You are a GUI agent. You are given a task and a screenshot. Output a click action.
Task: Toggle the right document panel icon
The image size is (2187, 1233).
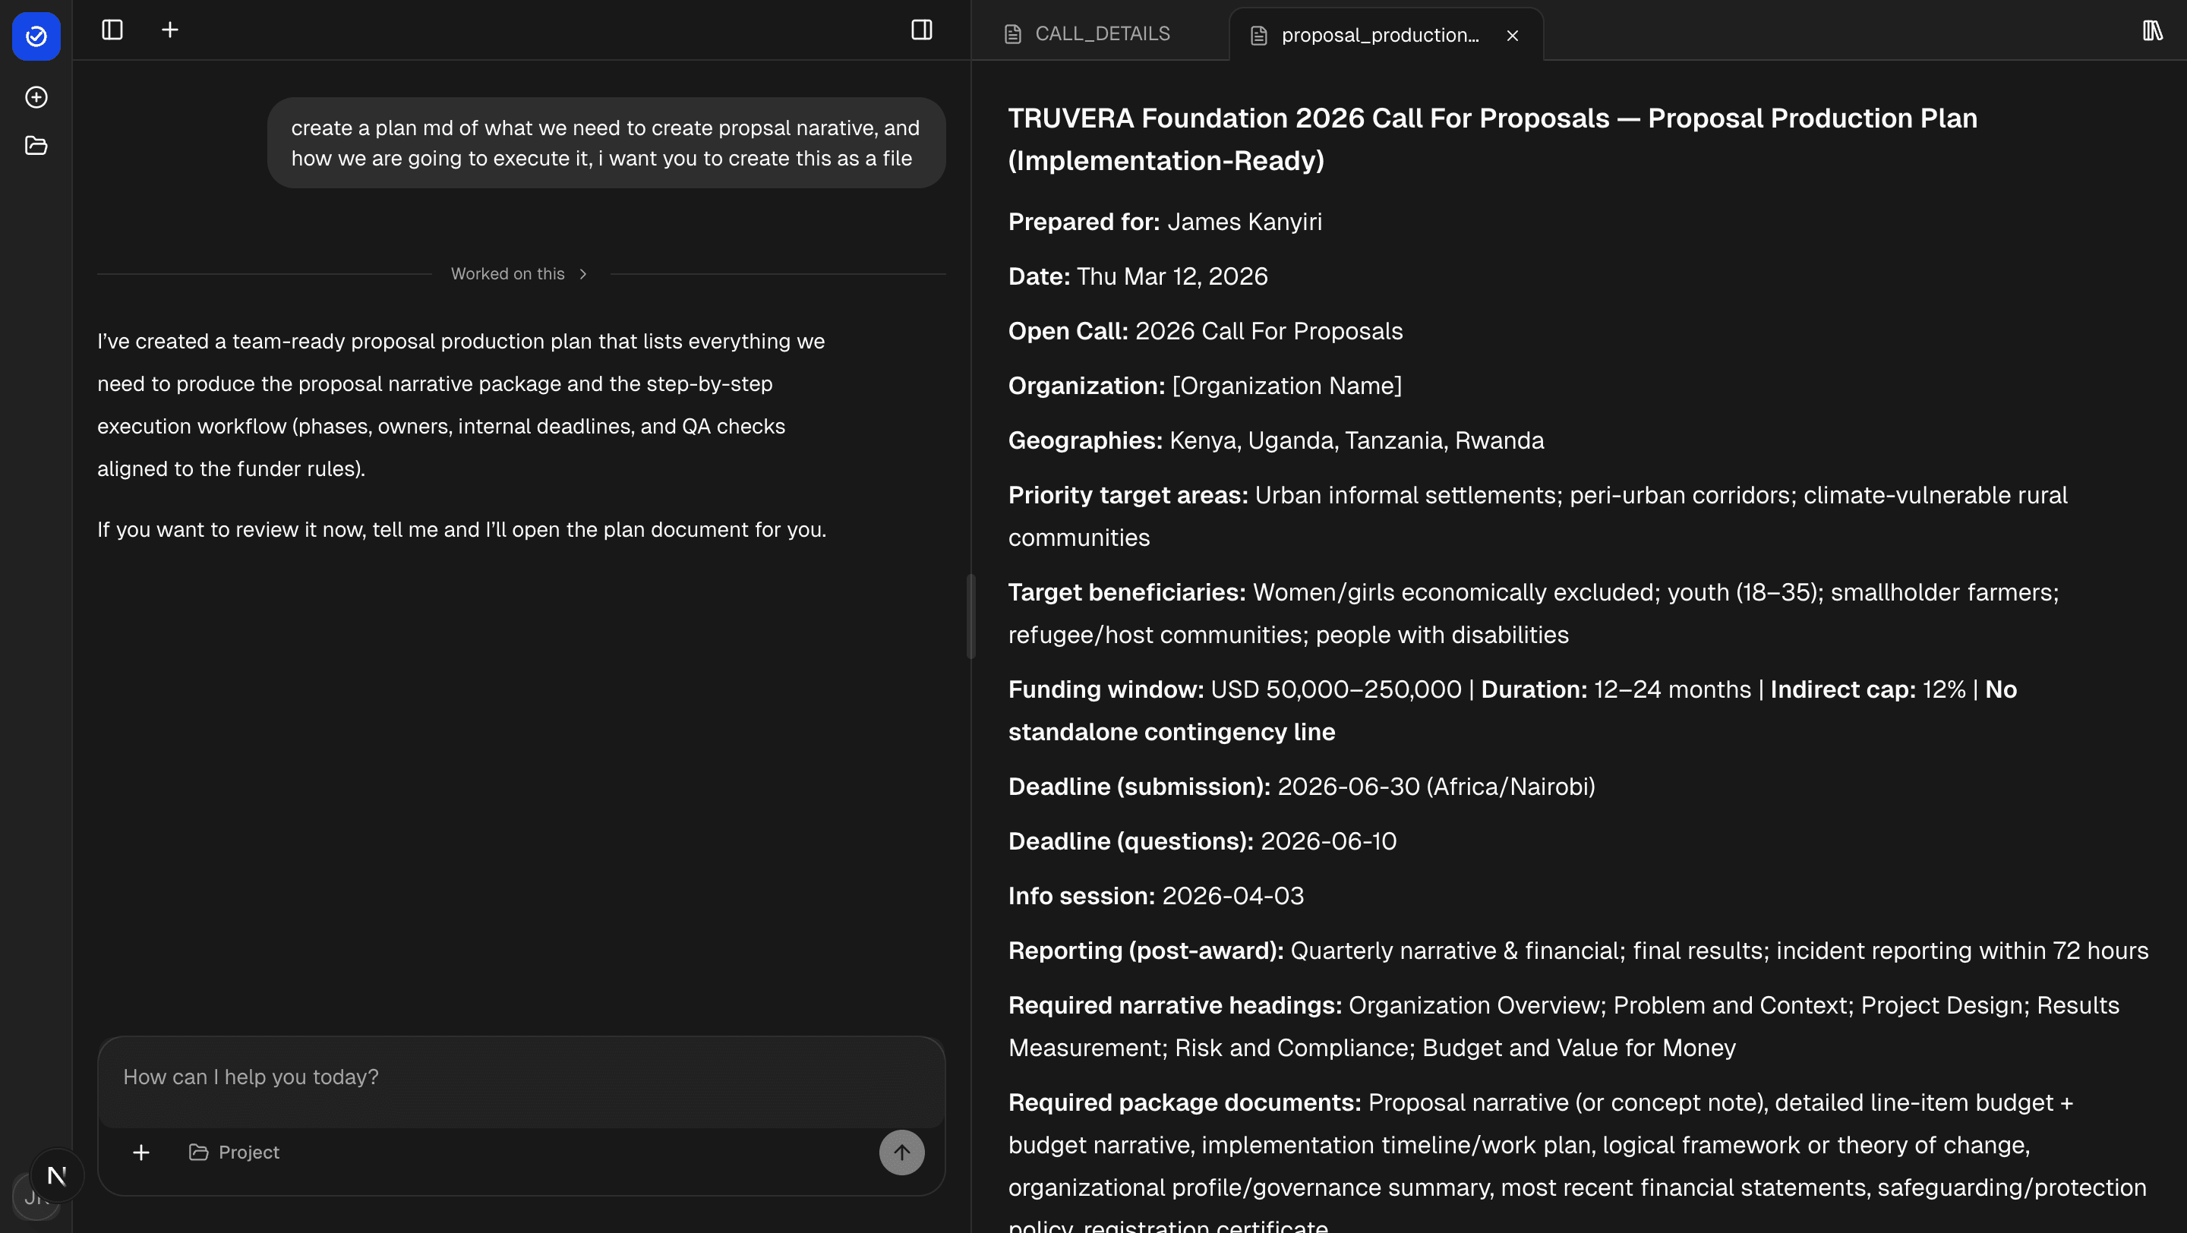point(921,30)
